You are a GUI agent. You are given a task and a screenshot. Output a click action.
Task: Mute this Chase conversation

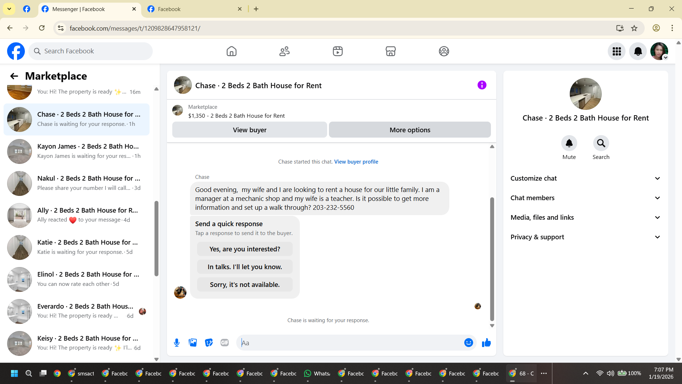[x=569, y=143]
